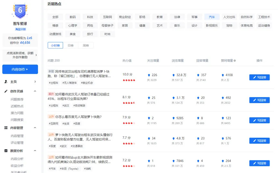
Task: Click the 问题 200 column header
Action: [x=54, y=61]
